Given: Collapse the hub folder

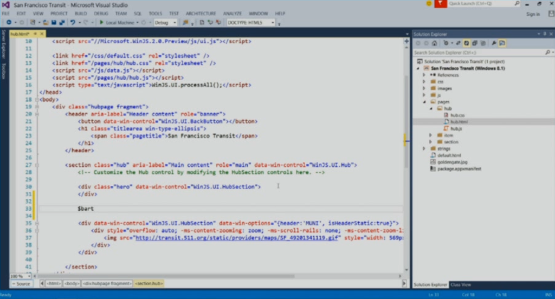Looking at the screenshot, I should 431,109.
